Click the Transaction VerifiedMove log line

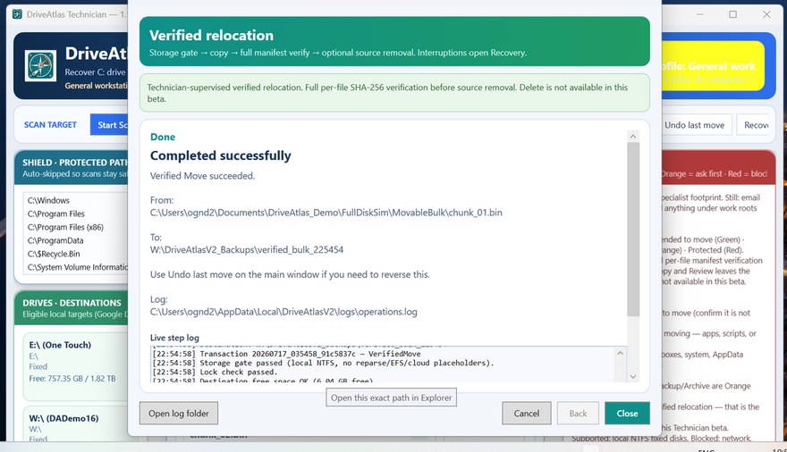[x=286, y=354]
